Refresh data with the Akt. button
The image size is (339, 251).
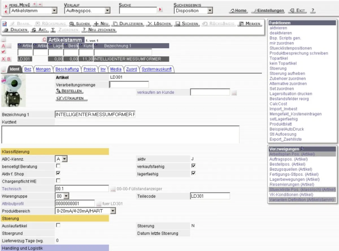coord(40,30)
